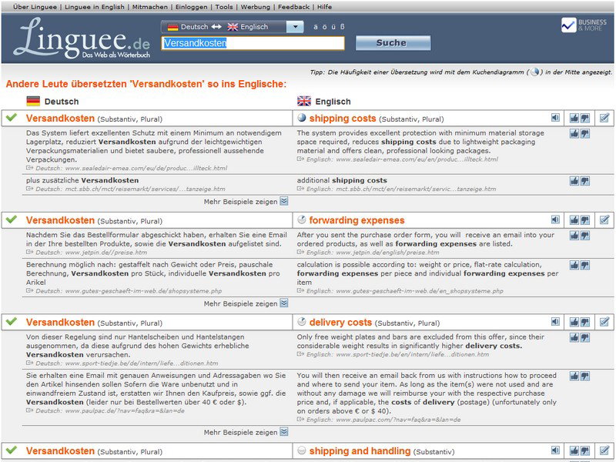Click speaker icon for "shipping and handling"
Viewport: 616px width, 462px height.
pos(555,450)
